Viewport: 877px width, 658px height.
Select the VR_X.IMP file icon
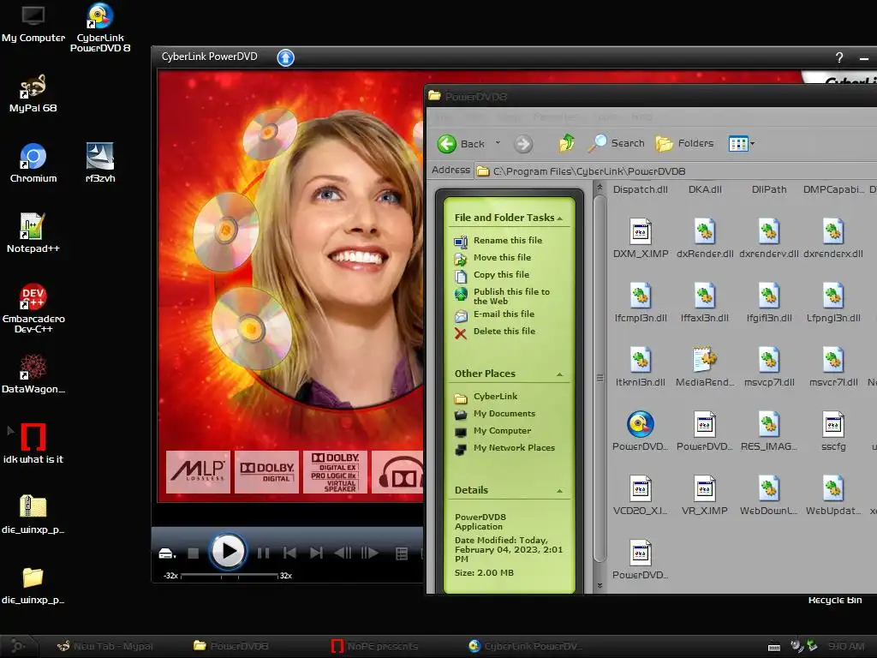(705, 488)
